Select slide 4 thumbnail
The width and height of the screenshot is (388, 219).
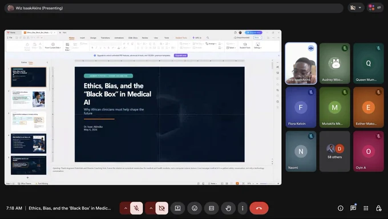tap(29, 143)
